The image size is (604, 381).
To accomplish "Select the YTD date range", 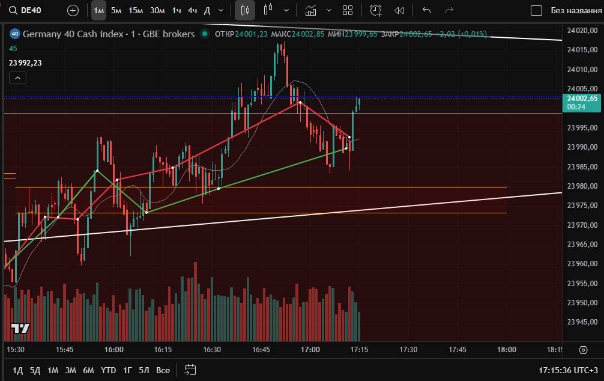I will click(108, 370).
